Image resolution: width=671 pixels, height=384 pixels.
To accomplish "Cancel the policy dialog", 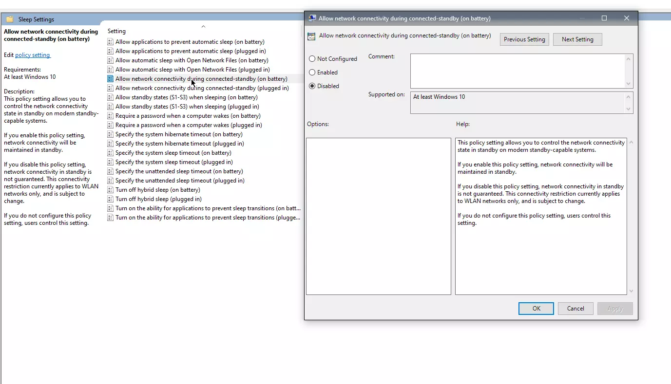I will point(575,309).
